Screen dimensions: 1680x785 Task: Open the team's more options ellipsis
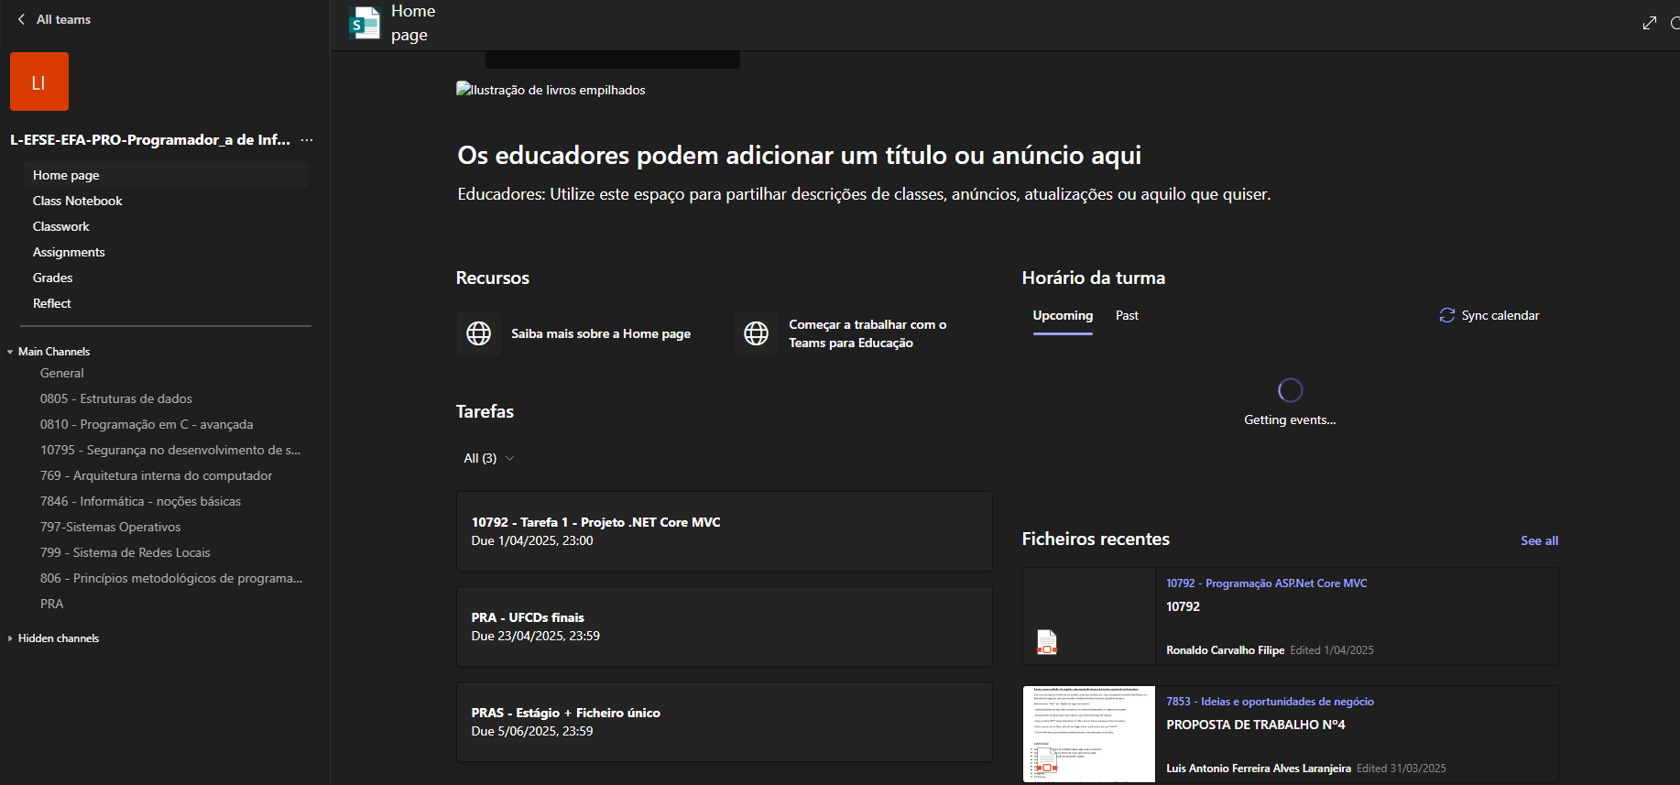[x=307, y=140]
